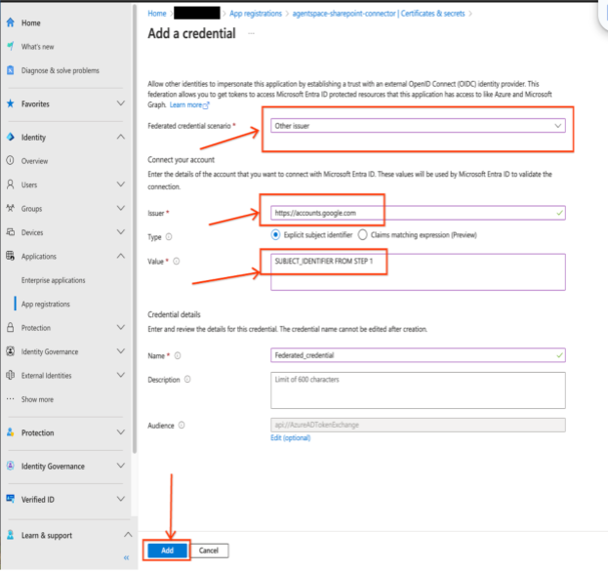Click the Devices icon in sidebar
Viewport: 608px width, 573px height.
click(x=10, y=232)
